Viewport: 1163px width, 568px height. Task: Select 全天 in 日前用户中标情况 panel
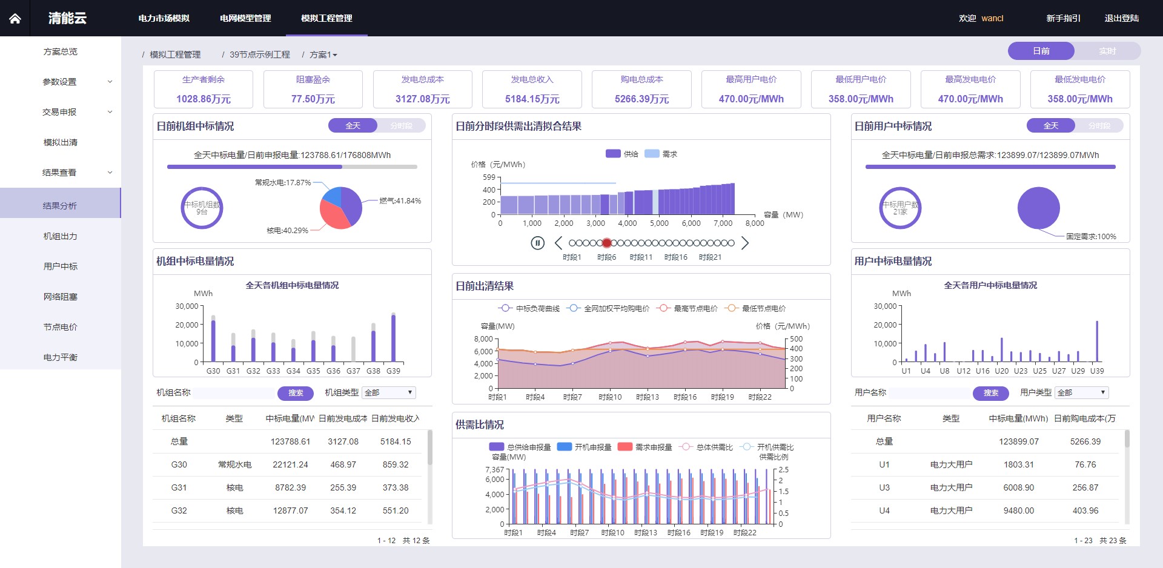[x=1051, y=125]
